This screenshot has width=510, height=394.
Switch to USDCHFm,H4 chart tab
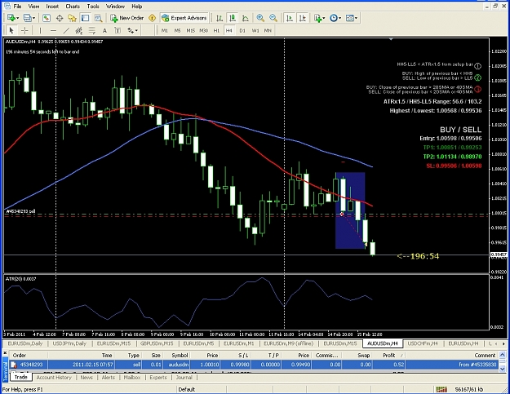(x=422, y=343)
